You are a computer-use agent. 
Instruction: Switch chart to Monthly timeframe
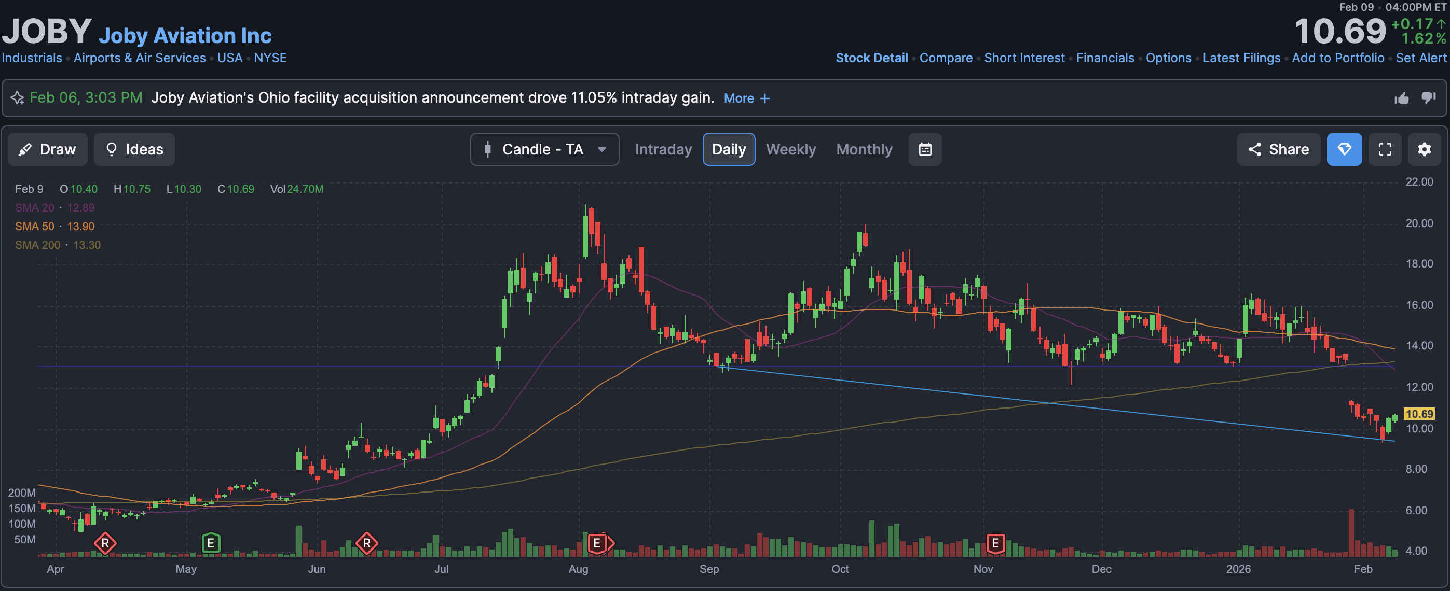click(864, 150)
